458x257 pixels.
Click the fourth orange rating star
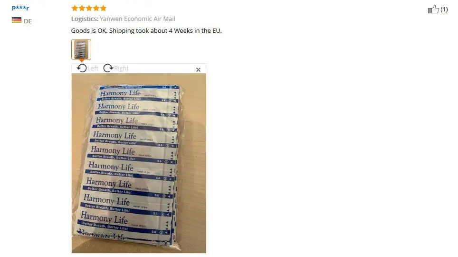pos(96,8)
